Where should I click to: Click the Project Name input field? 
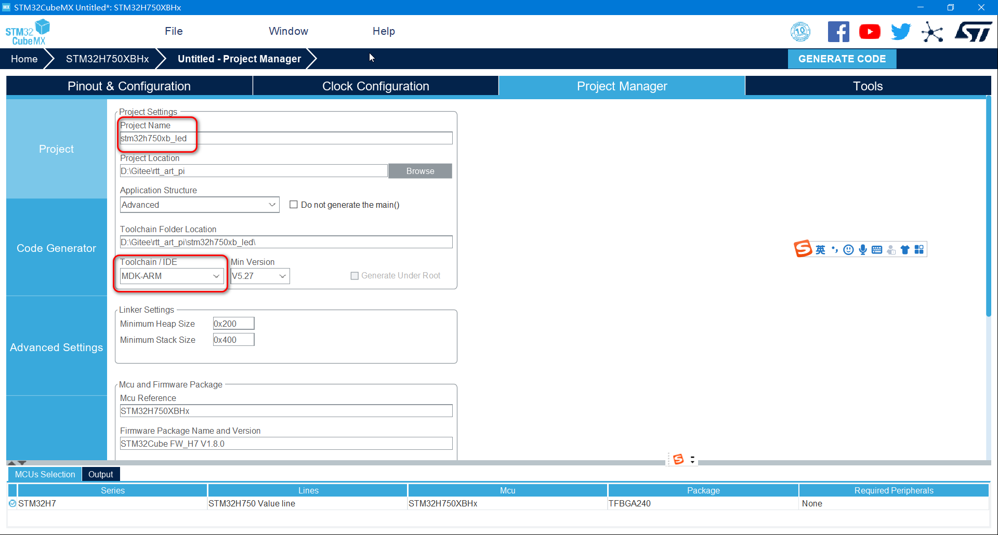[286, 138]
